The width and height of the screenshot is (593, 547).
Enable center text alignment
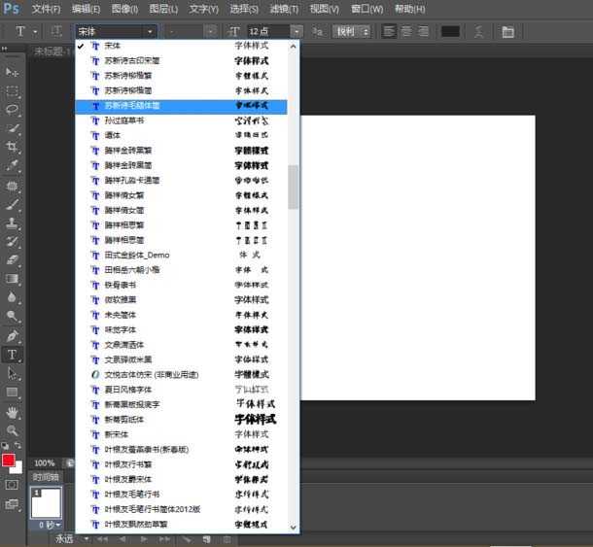(406, 32)
